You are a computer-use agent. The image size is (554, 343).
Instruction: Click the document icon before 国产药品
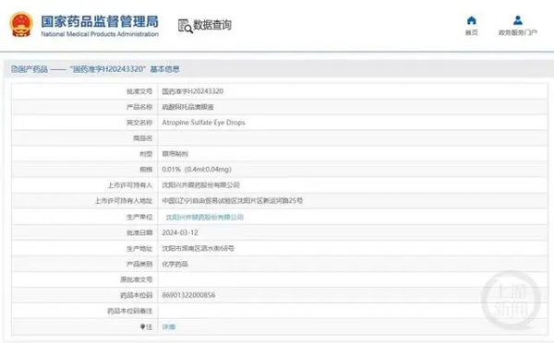14,69
